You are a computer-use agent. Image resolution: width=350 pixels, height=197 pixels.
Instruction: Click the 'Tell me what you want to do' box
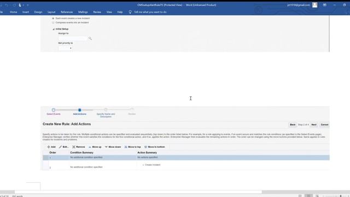[x=150, y=12]
